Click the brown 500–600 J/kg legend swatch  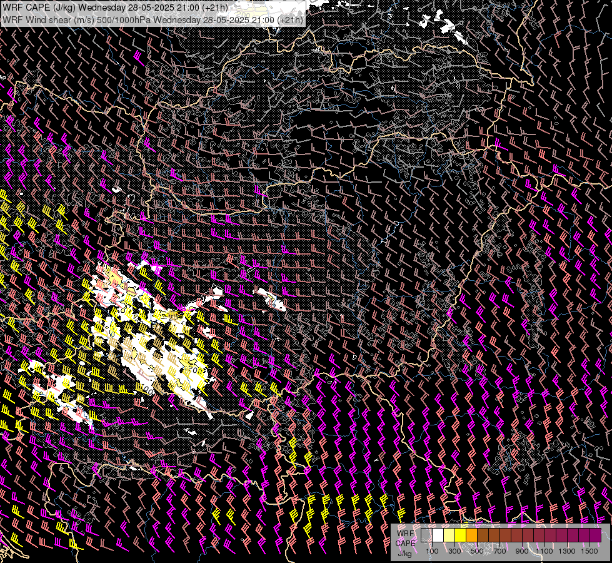tap(483, 535)
